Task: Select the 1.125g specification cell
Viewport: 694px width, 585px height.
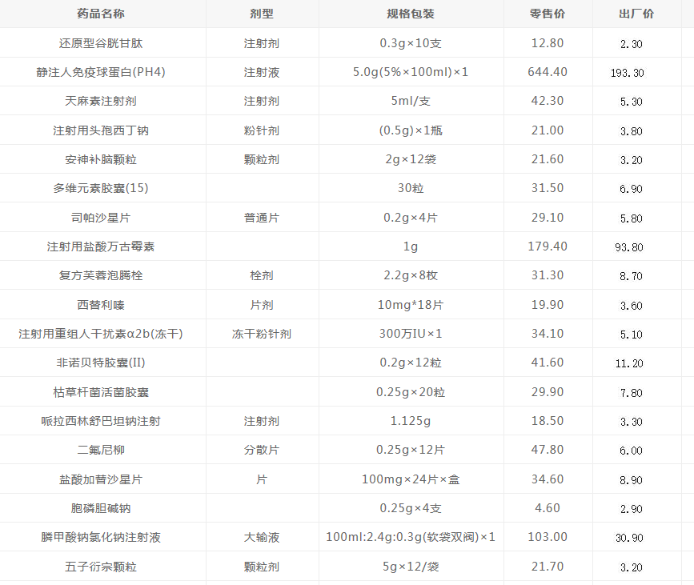Action: [x=411, y=421]
